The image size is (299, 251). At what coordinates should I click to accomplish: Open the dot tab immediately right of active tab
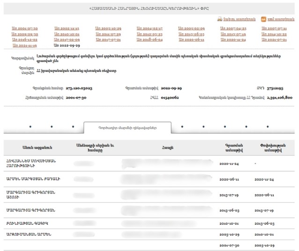coord(182,126)
